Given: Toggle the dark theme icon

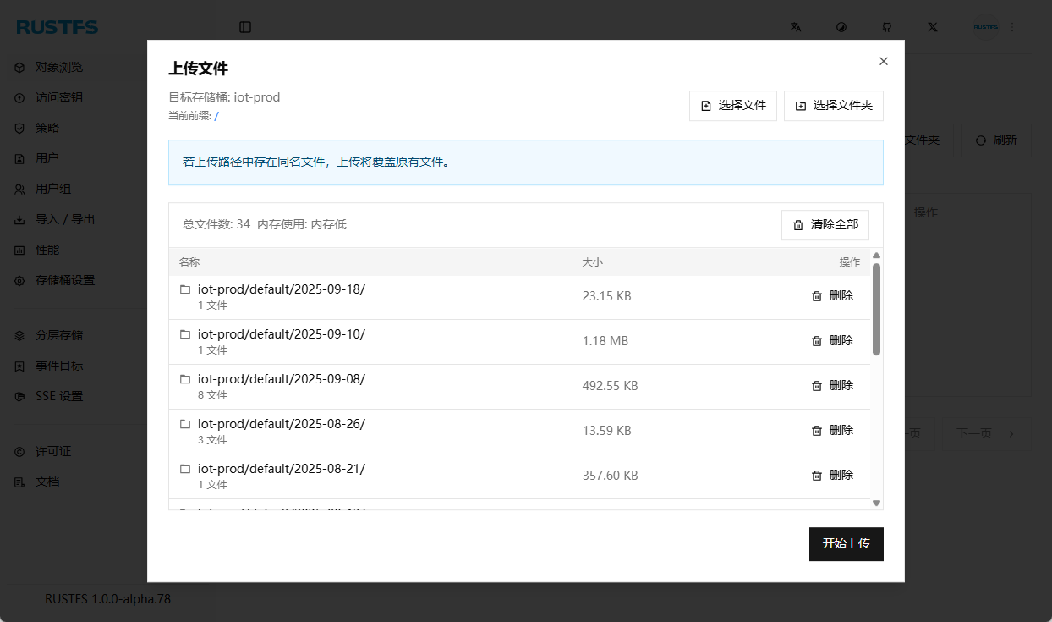Looking at the screenshot, I should point(841,27).
